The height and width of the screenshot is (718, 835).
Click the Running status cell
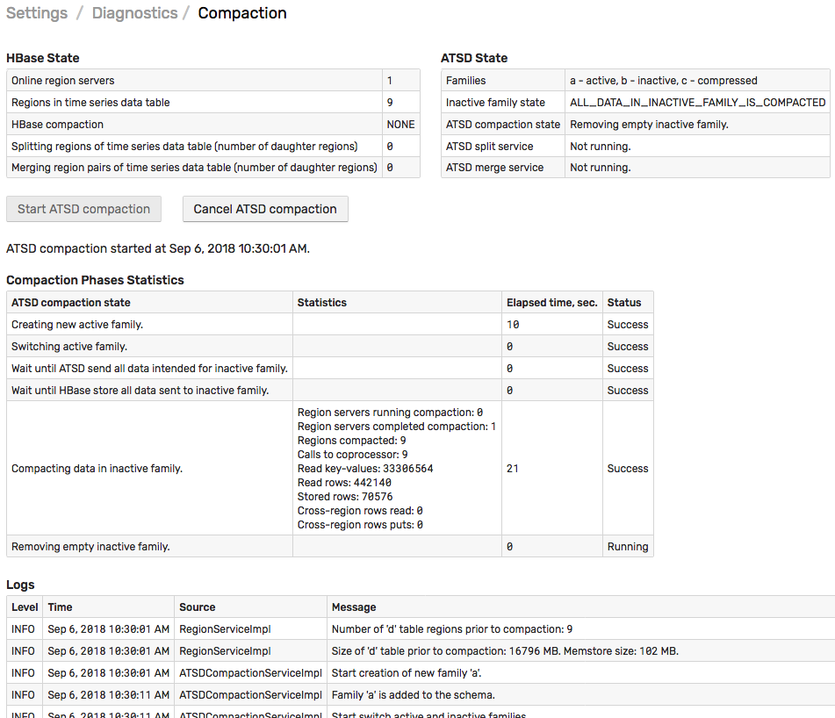[x=628, y=546]
